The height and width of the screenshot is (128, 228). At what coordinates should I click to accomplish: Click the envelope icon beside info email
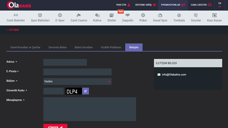pos(159,75)
